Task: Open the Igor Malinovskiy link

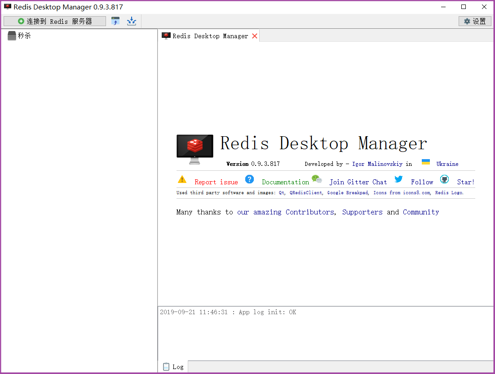Action: (377, 164)
